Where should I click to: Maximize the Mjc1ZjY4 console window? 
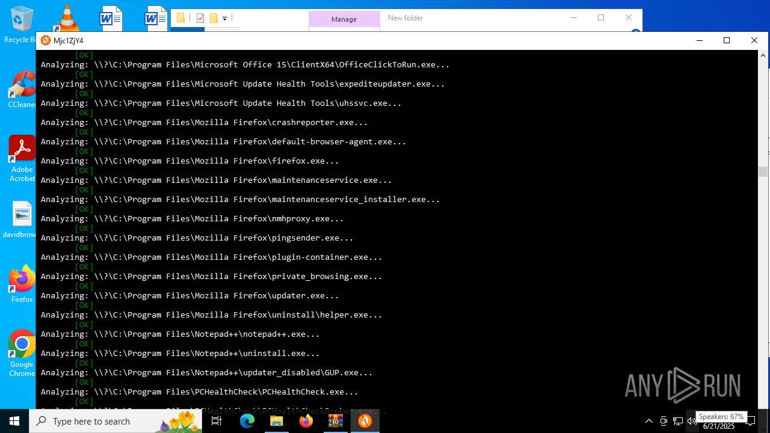pos(727,40)
